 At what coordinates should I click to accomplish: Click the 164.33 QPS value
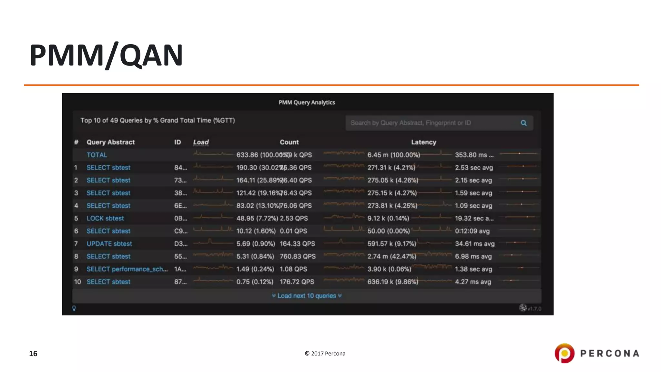click(297, 244)
